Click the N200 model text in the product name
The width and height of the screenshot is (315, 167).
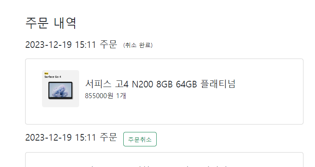[x=142, y=84]
